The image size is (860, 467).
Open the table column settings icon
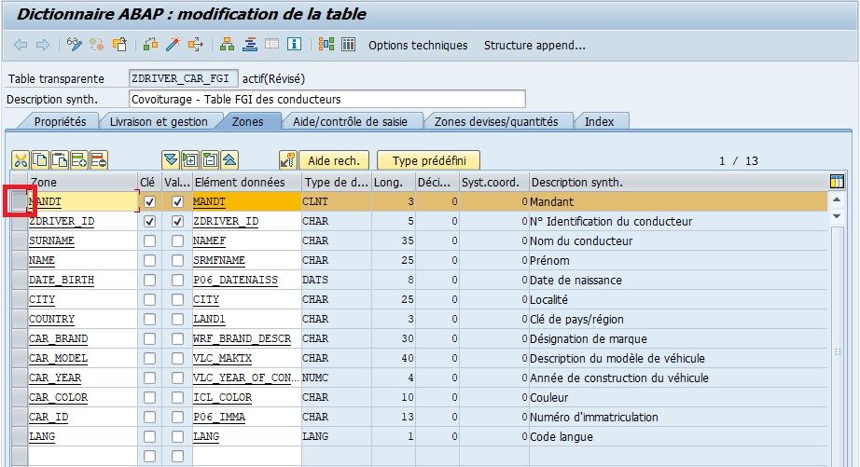(x=837, y=182)
